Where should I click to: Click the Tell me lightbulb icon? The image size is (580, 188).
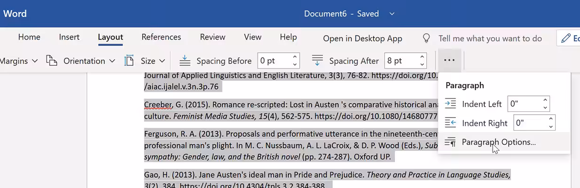pyautogui.click(x=427, y=38)
